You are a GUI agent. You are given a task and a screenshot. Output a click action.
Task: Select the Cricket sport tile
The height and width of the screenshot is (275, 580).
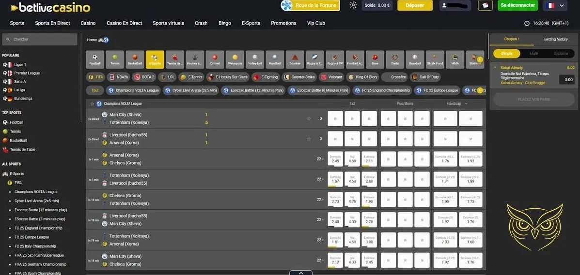point(215,59)
